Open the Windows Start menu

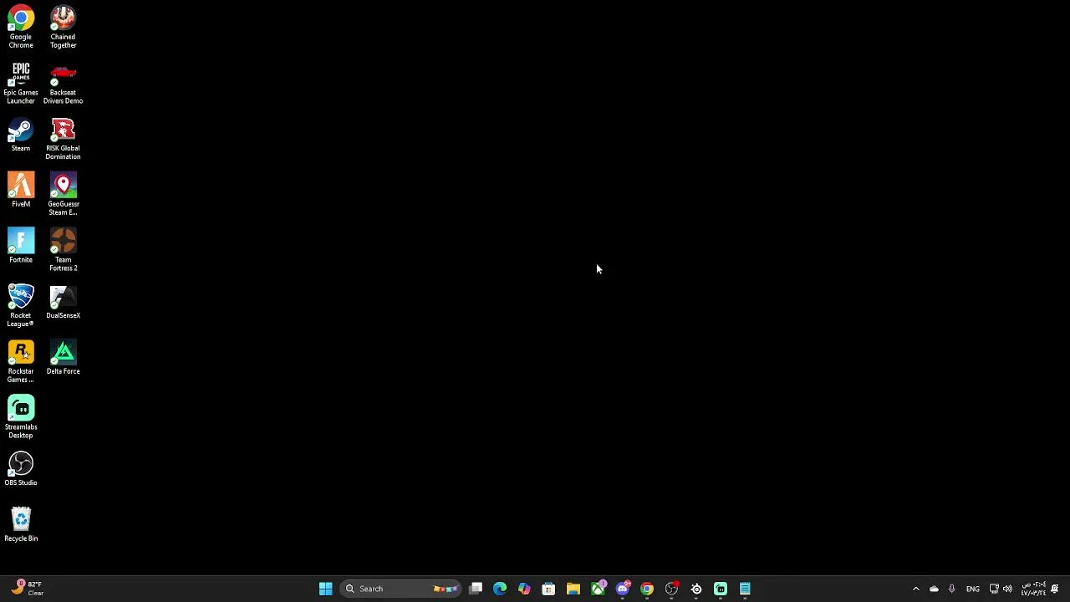[x=325, y=589]
